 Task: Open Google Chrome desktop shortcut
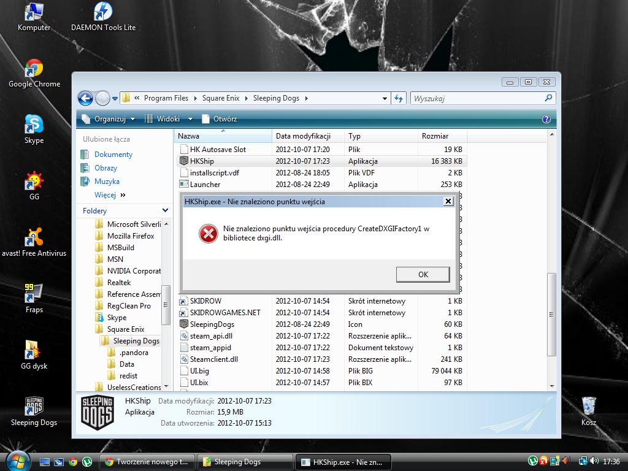tap(34, 74)
